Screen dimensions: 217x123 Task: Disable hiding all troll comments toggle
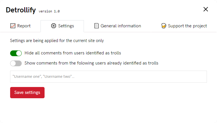(x=16, y=53)
